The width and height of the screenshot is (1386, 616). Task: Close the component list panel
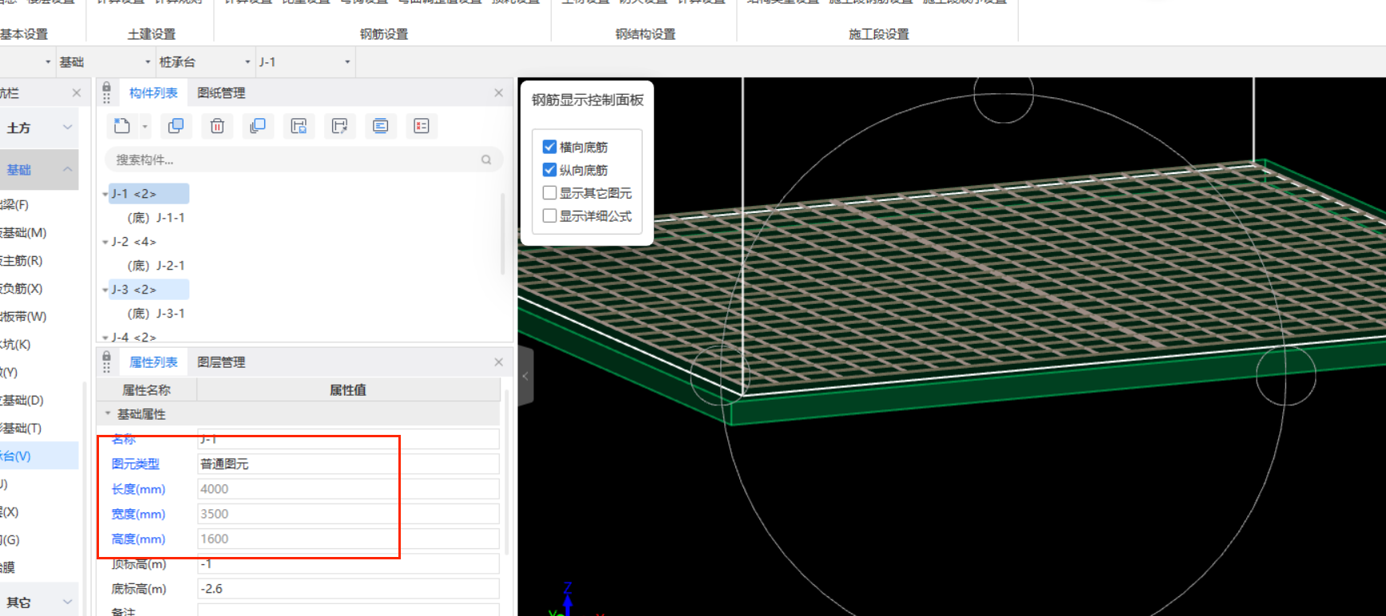click(499, 93)
